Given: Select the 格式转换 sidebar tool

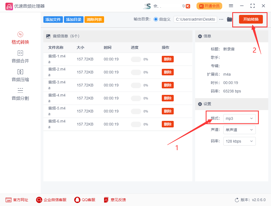Looking at the screenshot, I should [20, 38].
